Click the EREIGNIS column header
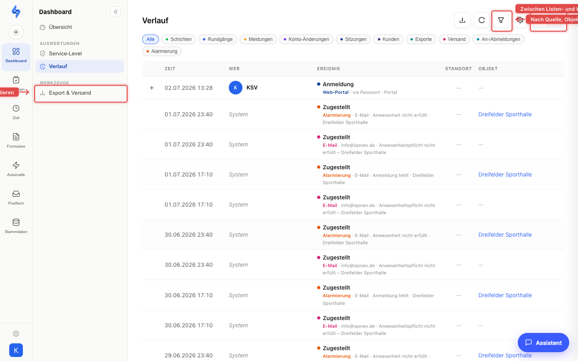This screenshot has width=578, height=361. tap(328, 69)
